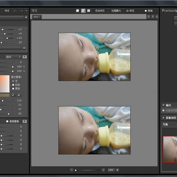Click the value 21
Viewport: 177px width, 177px height.
click(x=20, y=105)
